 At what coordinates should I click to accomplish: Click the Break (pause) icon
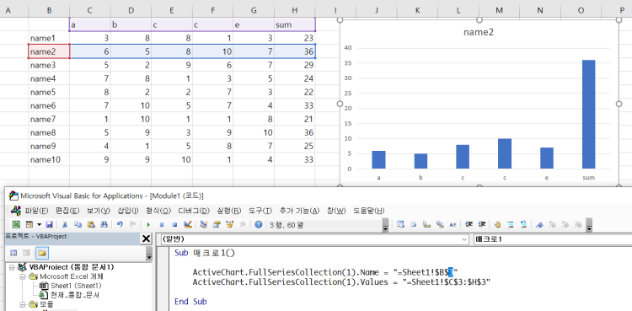162,224
